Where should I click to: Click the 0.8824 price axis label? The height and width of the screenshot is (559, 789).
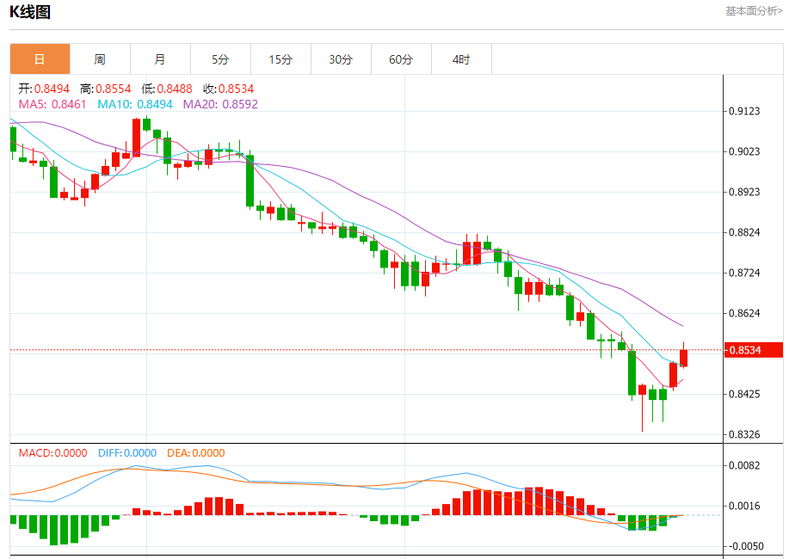pos(745,232)
